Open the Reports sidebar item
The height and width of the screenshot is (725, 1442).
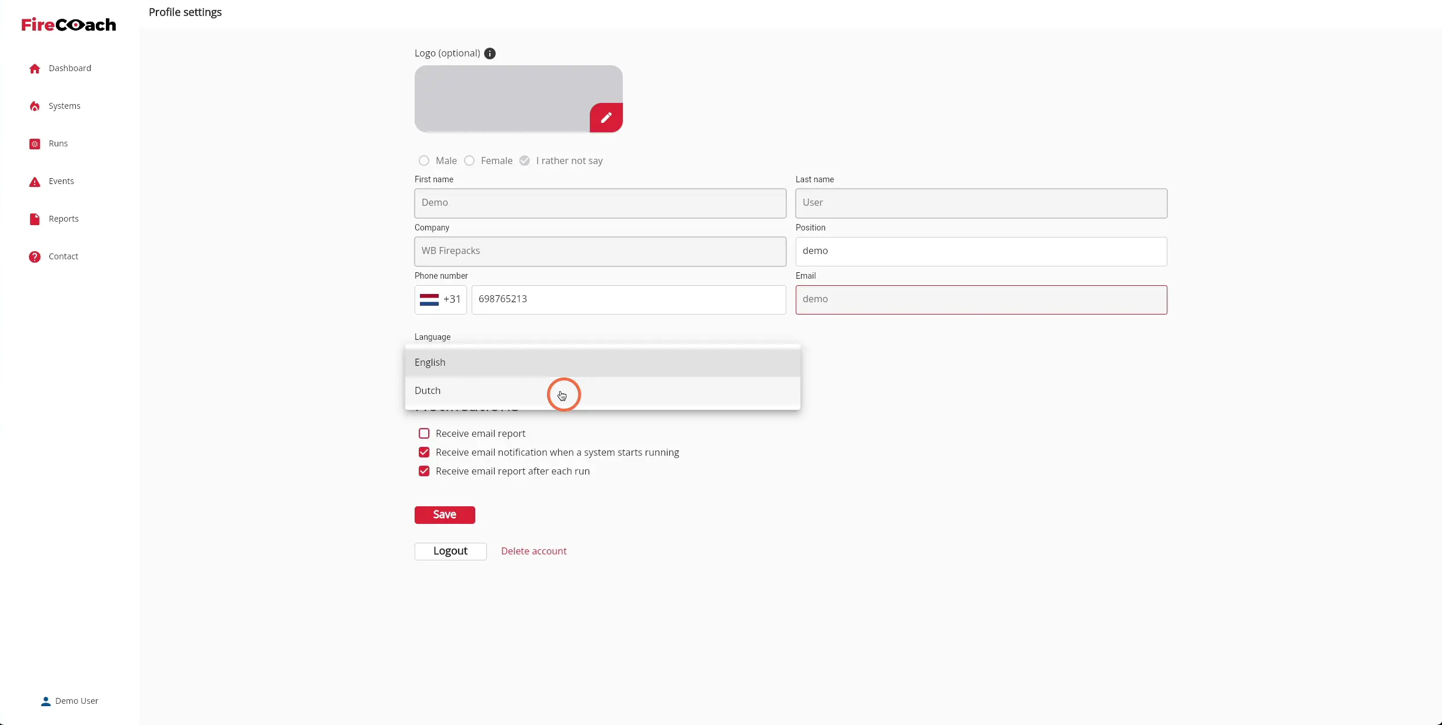[x=64, y=219]
